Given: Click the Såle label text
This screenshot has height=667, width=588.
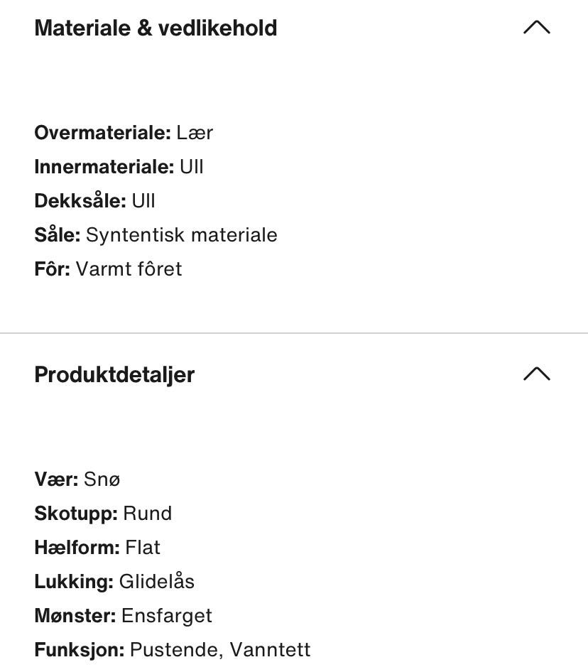Looking at the screenshot, I should [58, 235].
